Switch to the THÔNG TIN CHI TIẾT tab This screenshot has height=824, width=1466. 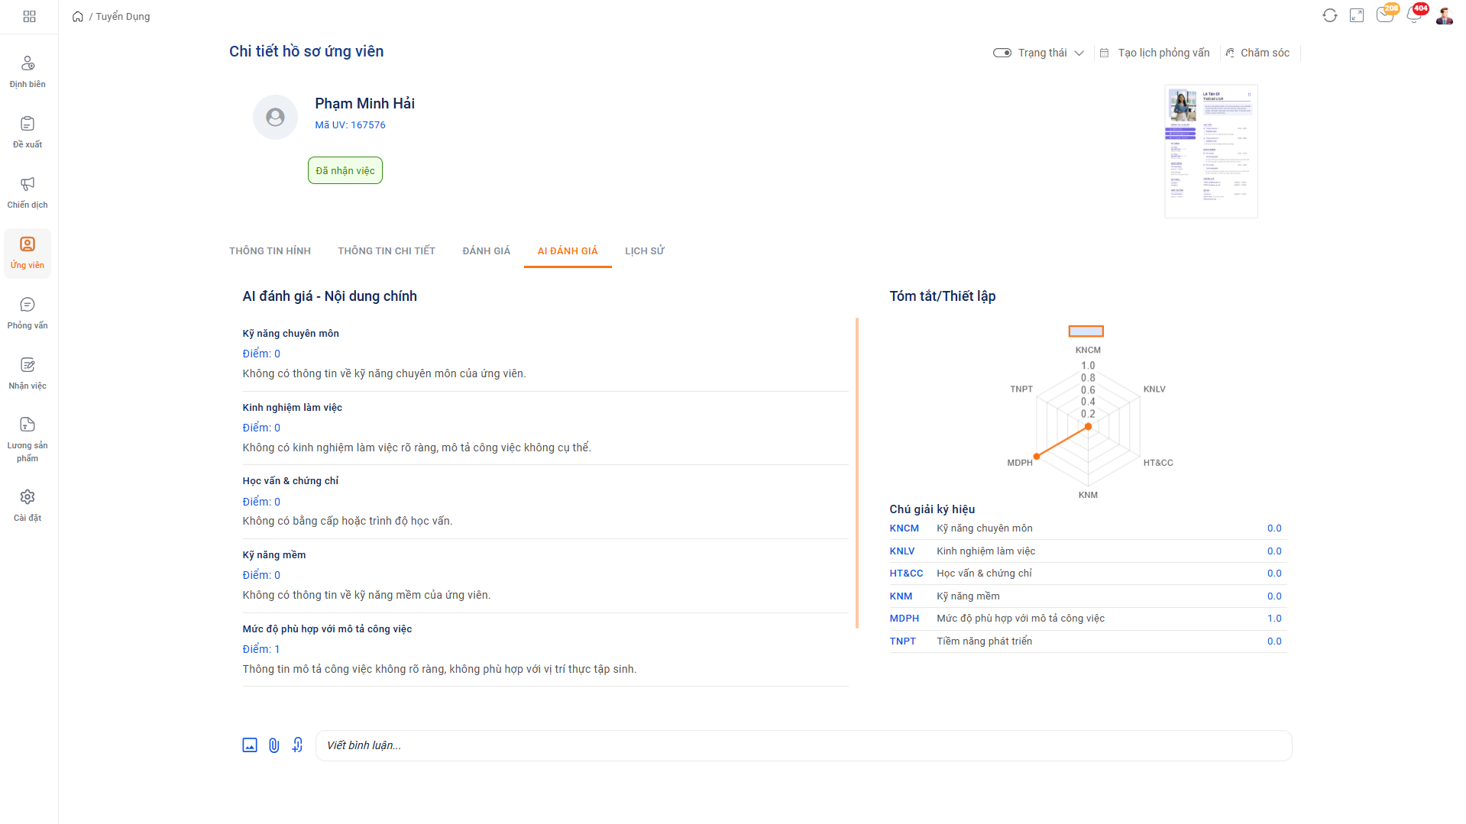386,251
